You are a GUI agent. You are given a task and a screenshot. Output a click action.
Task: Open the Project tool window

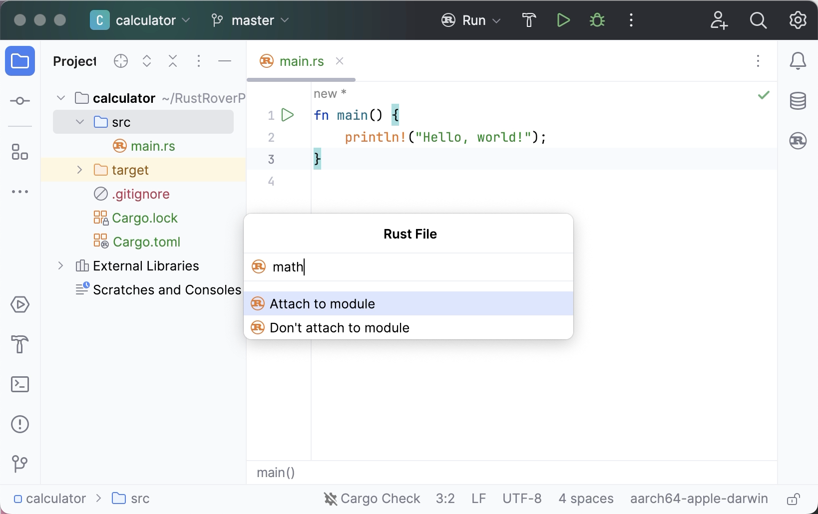click(x=20, y=61)
